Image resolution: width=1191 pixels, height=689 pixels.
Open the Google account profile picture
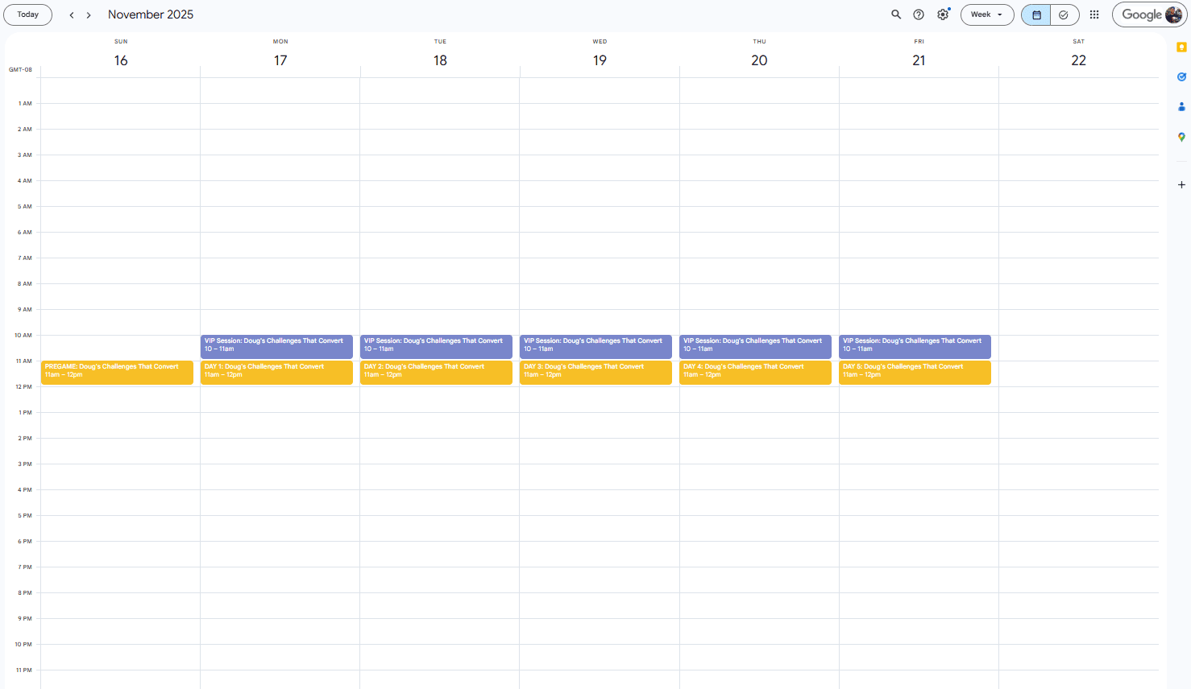click(1173, 14)
